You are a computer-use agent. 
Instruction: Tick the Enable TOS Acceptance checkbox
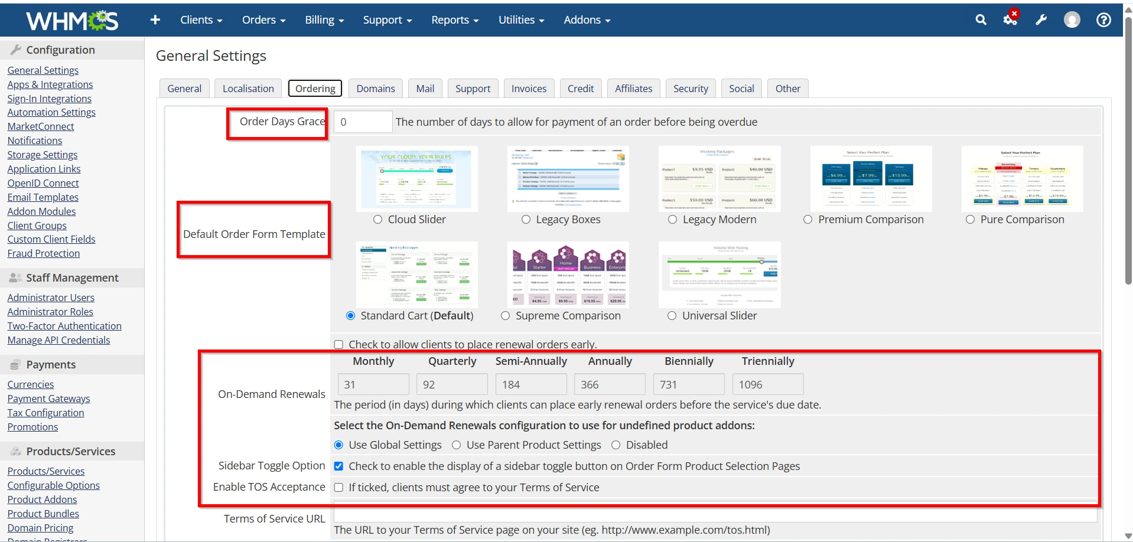click(x=338, y=488)
